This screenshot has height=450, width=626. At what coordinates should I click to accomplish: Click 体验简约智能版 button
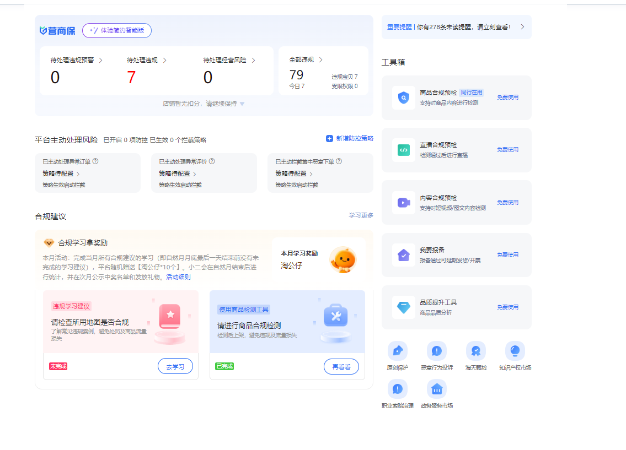117,31
